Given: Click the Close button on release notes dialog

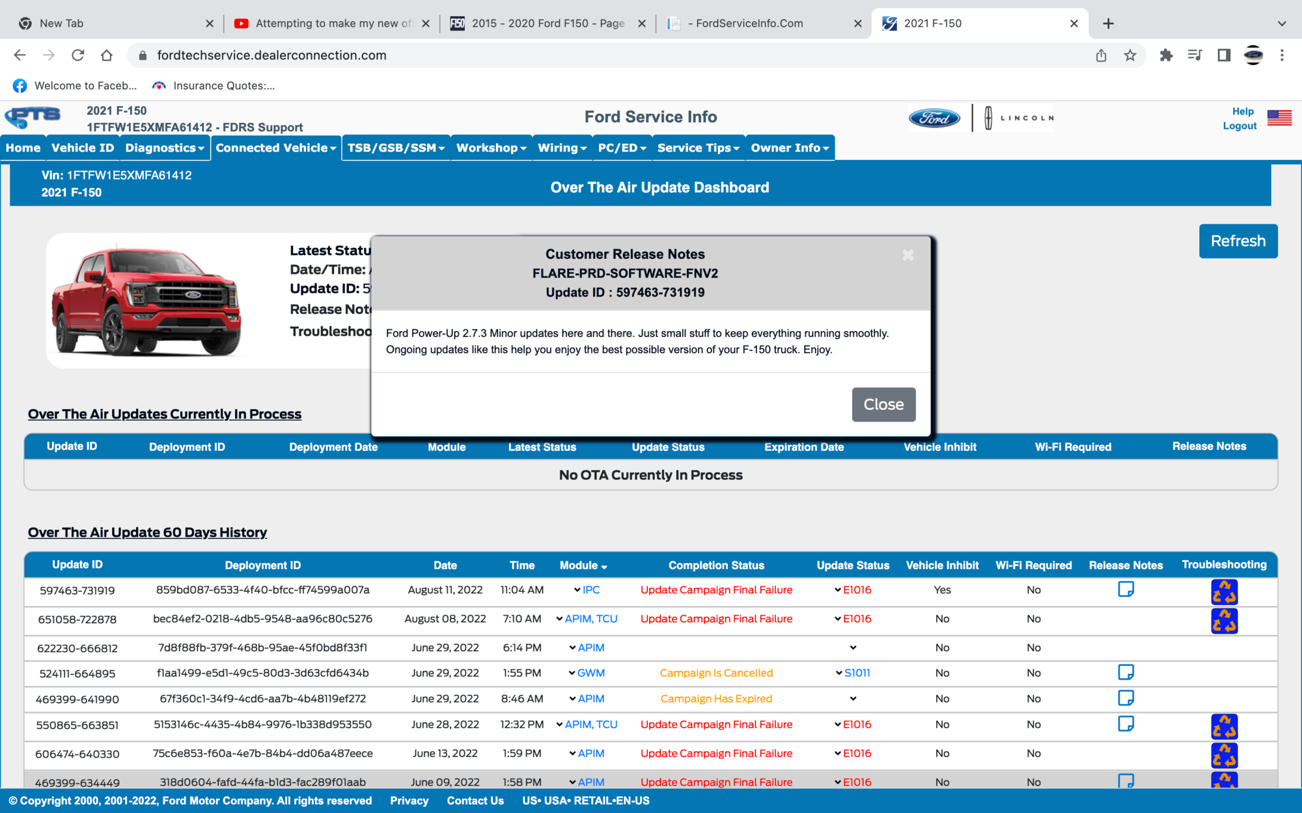Looking at the screenshot, I should coord(883,404).
